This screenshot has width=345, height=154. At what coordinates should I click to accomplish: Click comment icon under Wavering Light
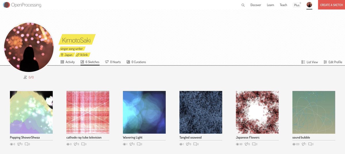139,144
